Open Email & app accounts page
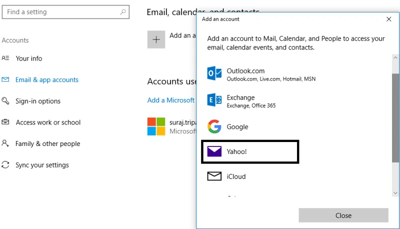Viewport: 400px width, 229px height. (47, 80)
